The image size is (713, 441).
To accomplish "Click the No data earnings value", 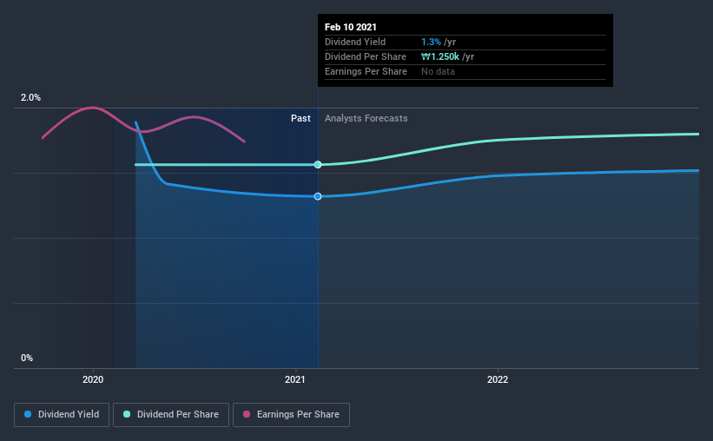I will (438, 71).
